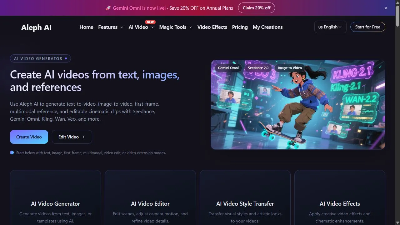The width and height of the screenshot is (400, 225).
Task: Go to Home menu item
Action: coord(86,27)
